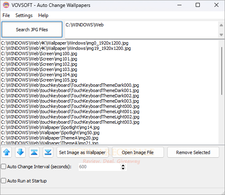Image resolution: width=225 pixels, height=195 pixels.
Task: Click the file list vertical scrollbar thumb
Action: click(222, 71)
